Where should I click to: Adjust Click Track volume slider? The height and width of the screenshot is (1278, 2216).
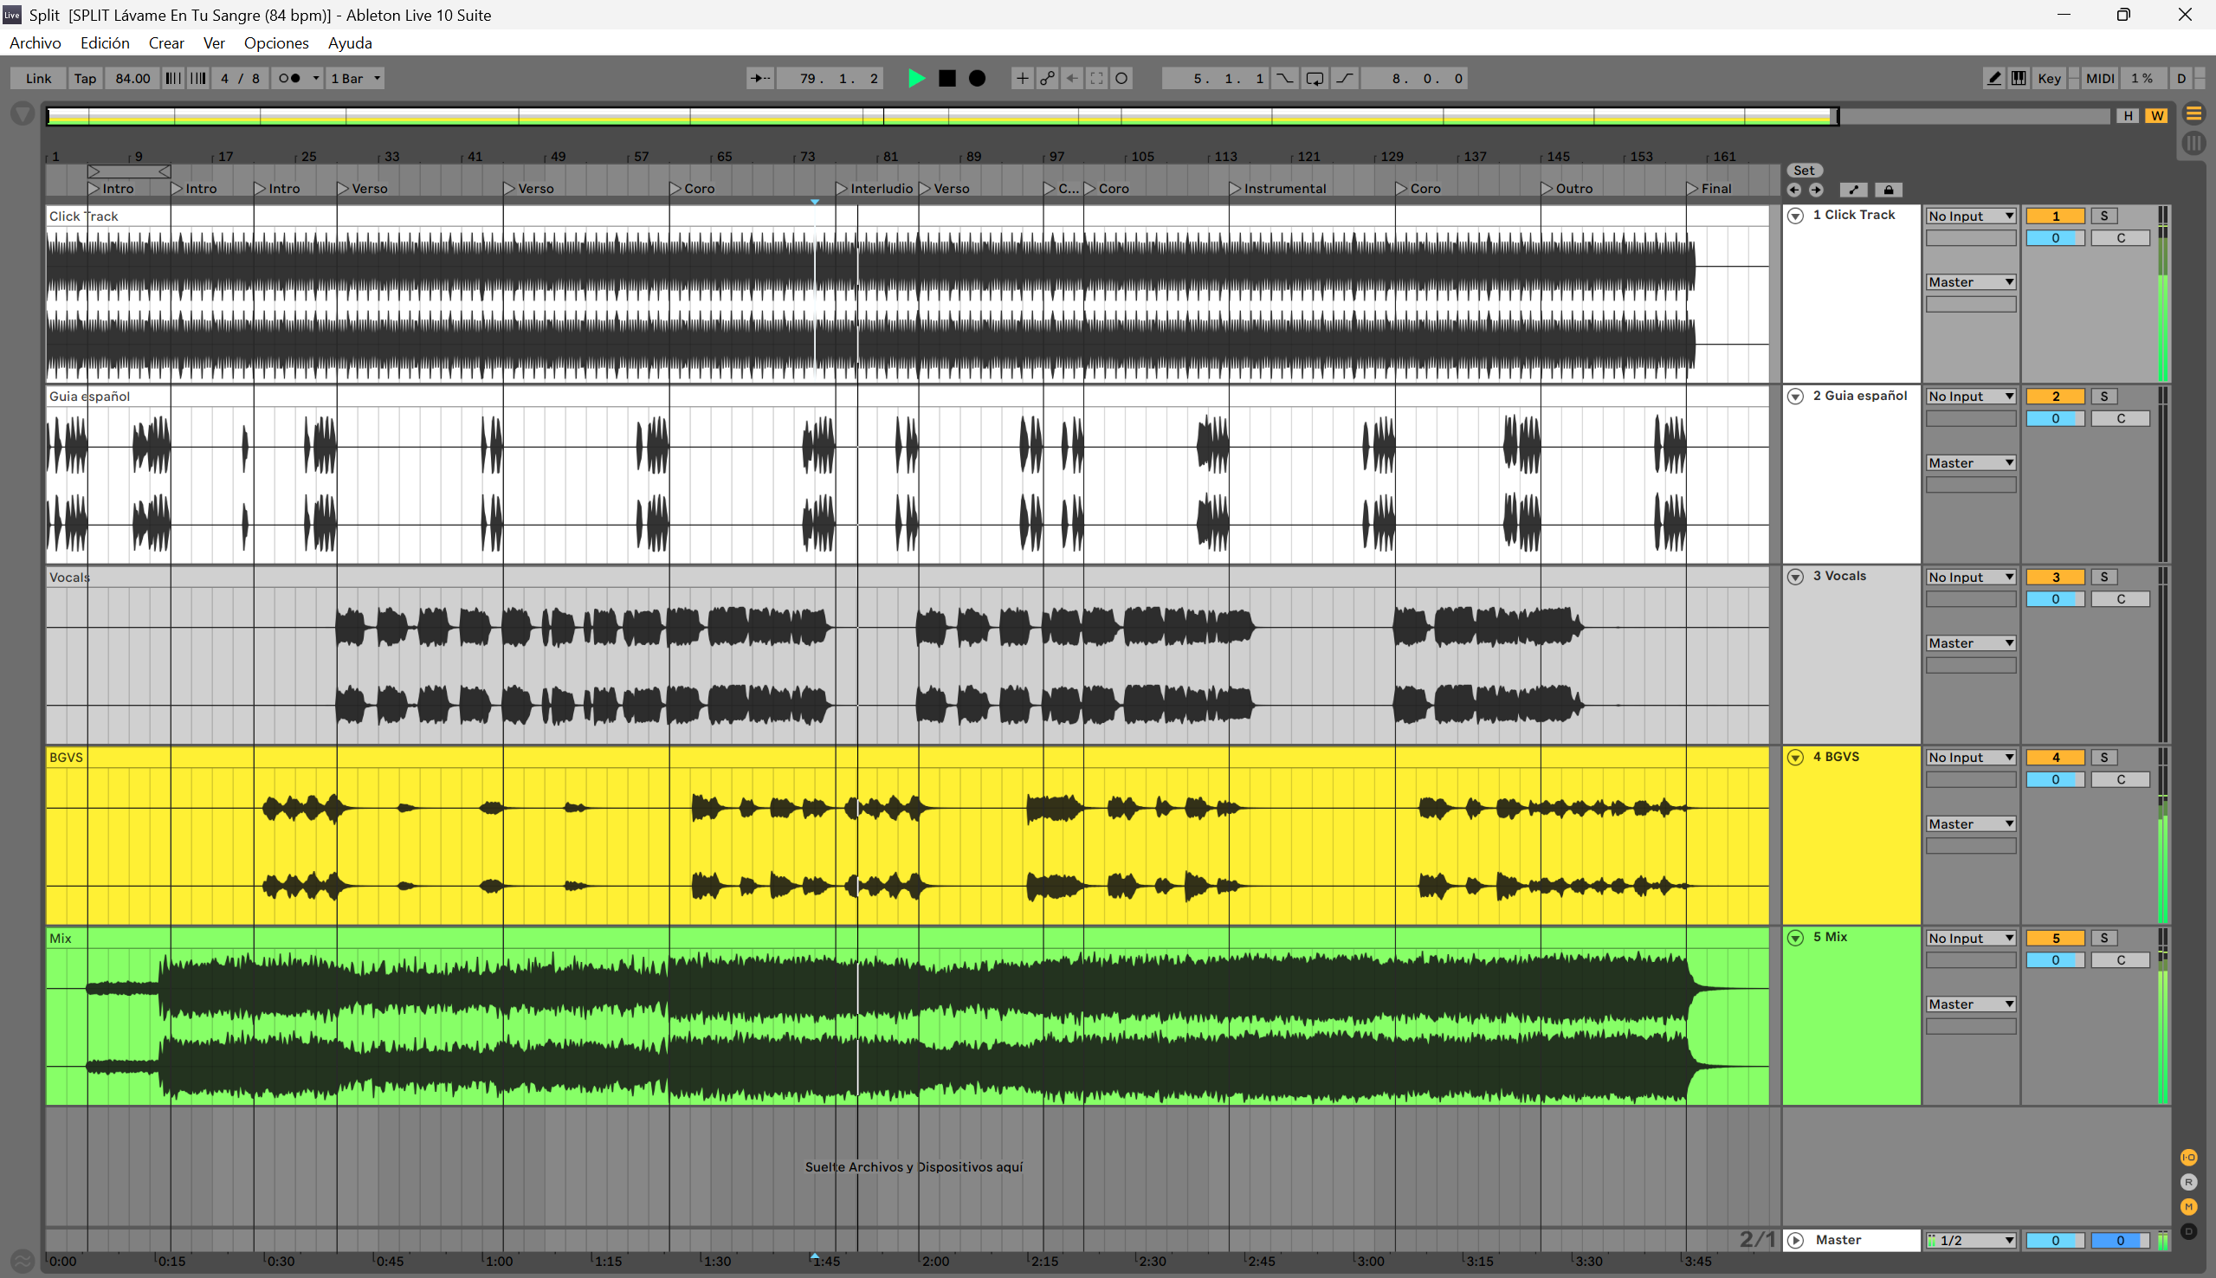point(2055,238)
